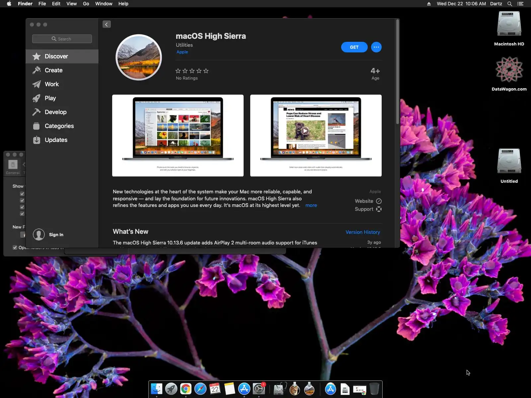
Task: Open the File menu
Action: [42, 4]
